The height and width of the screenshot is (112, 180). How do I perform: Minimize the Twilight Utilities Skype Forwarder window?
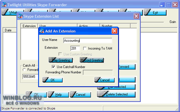pyautogui.click(x=162, y=5)
